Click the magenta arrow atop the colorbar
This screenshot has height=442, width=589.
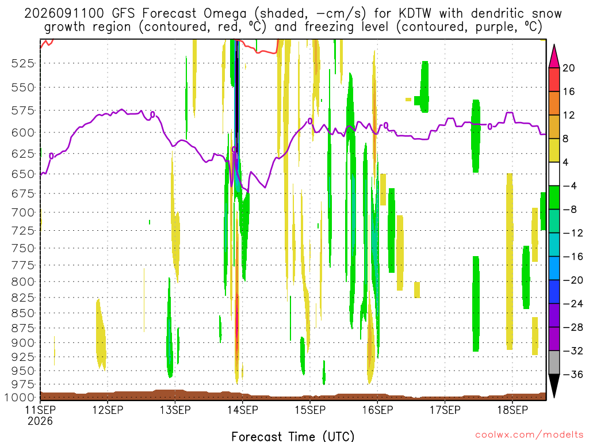coord(554,56)
